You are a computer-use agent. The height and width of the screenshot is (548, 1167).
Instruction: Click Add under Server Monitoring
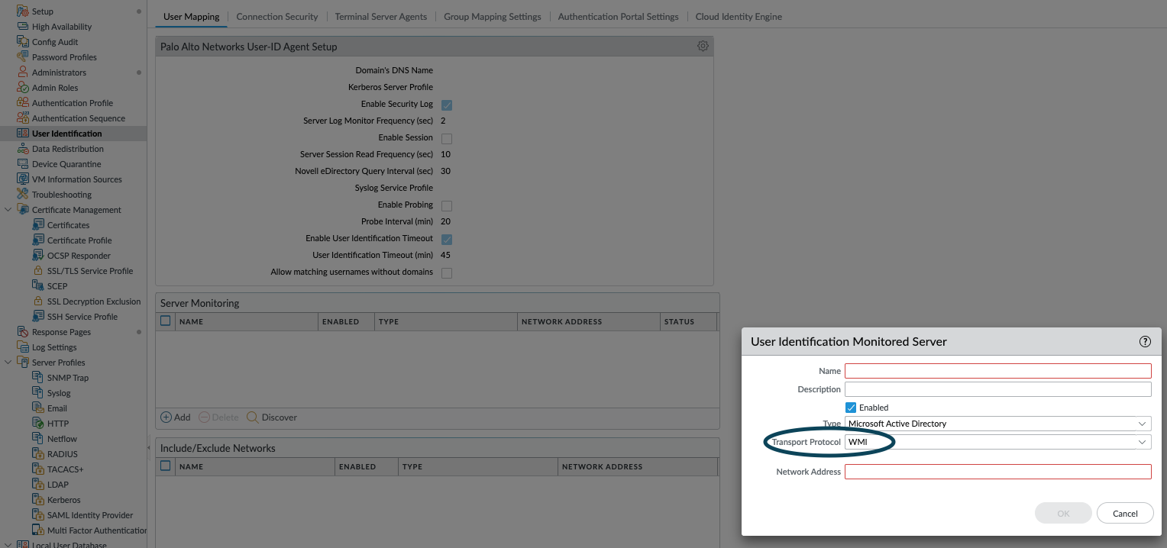(x=176, y=417)
